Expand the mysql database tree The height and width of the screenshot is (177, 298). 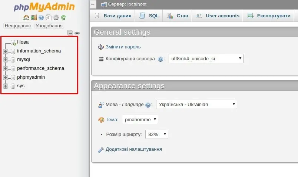[6, 60]
